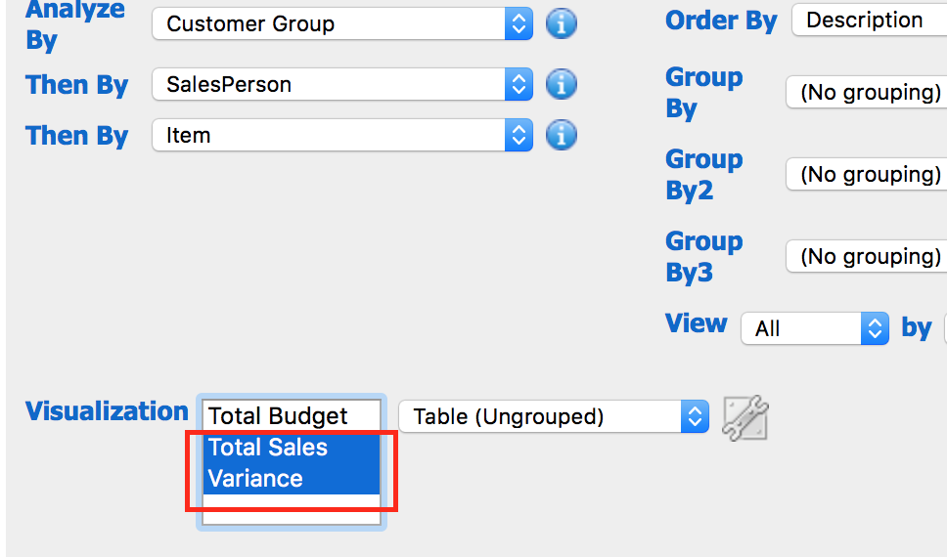Screen dimensions: 947x557
Task: Click stepper arrows on View All dropdown
Action: (x=876, y=328)
